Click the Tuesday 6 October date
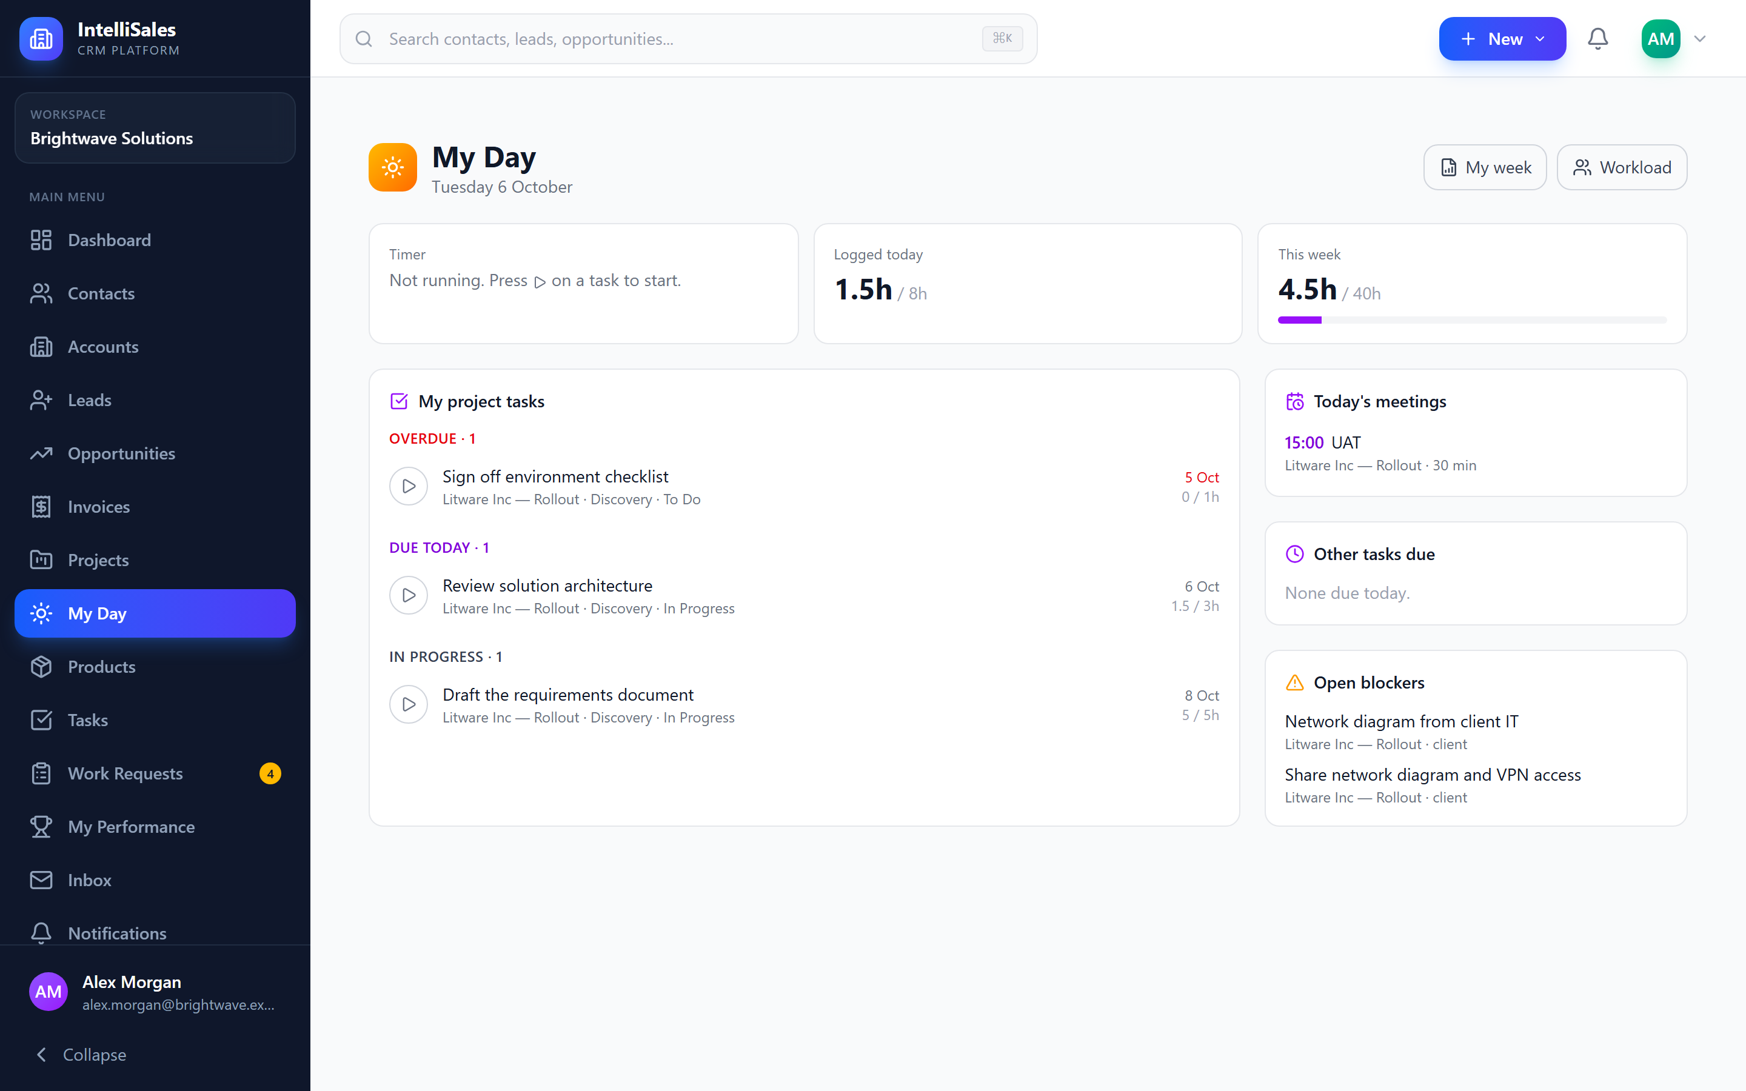 pos(502,187)
